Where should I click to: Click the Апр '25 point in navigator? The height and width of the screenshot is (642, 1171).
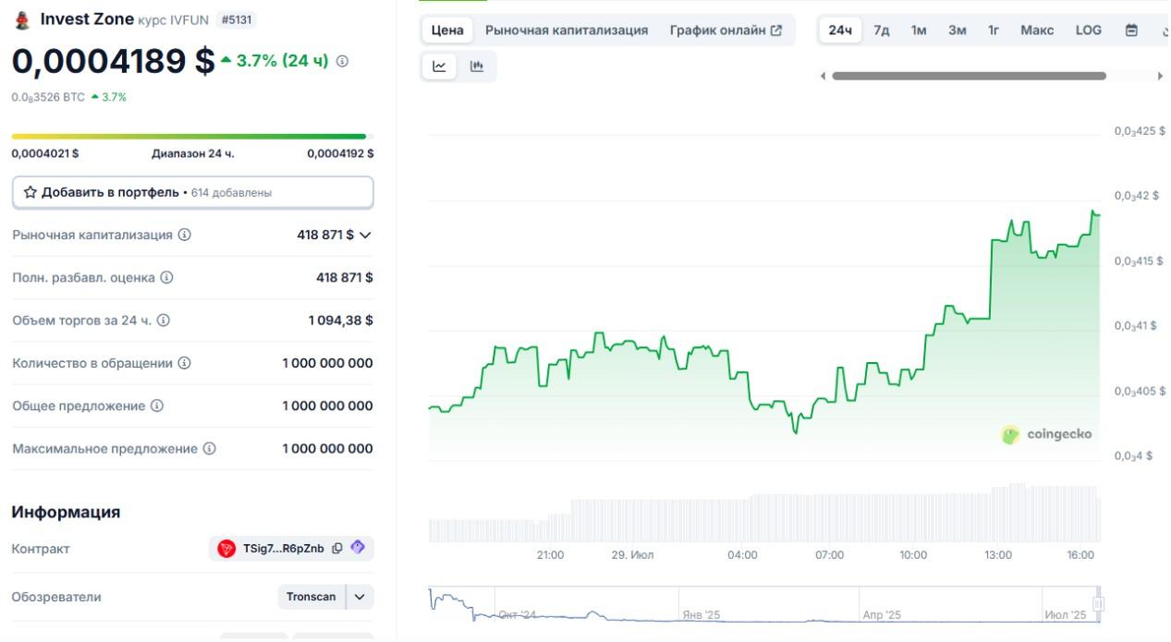point(881,614)
